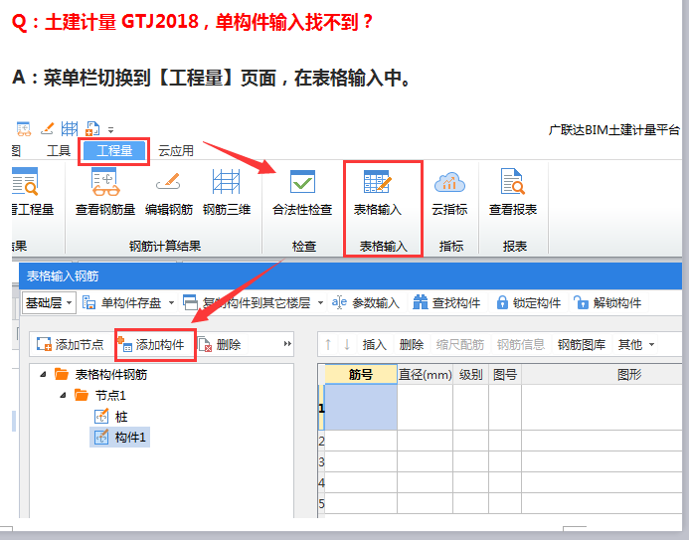Image resolution: width=689 pixels, height=540 pixels.
Task: Click the quick-access rebar 3D grid icon
Action: pos(70,128)
